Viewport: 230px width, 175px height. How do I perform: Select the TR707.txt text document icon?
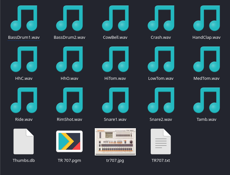tap(161, 141)
